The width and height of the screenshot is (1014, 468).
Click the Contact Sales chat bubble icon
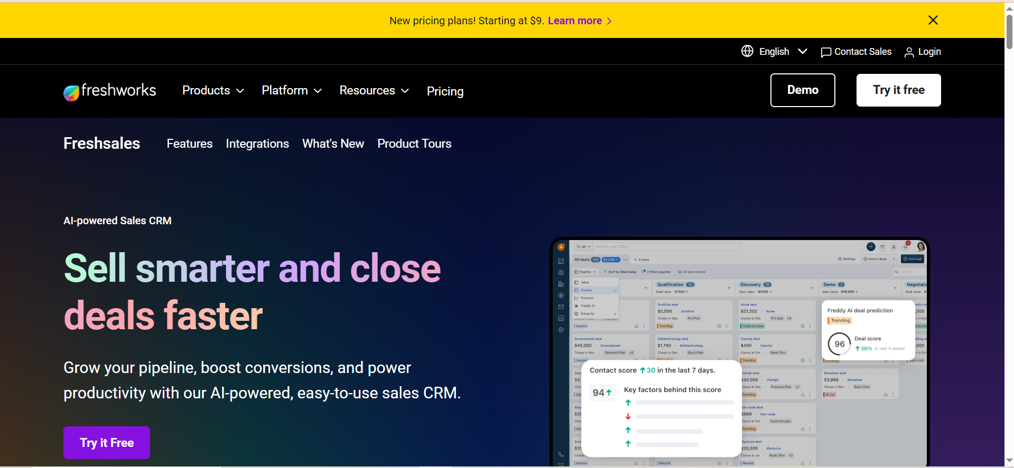pyautogui.click(x=826, y=52)
